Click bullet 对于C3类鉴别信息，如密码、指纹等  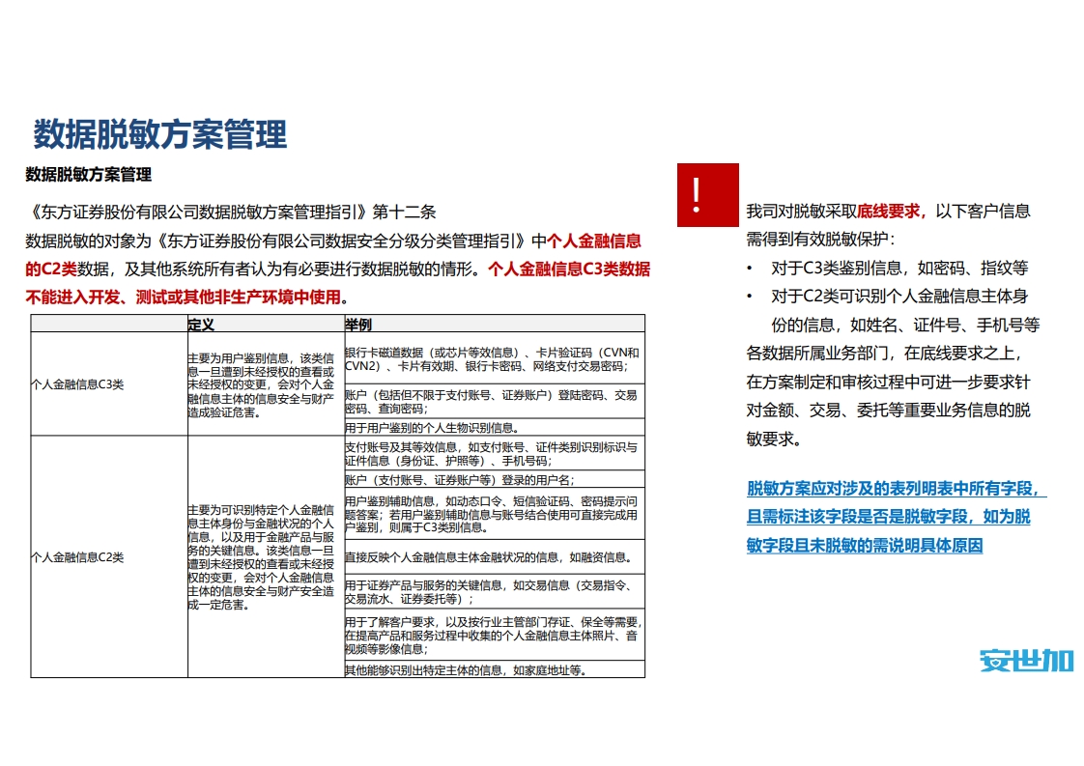[x=899, y=268]
